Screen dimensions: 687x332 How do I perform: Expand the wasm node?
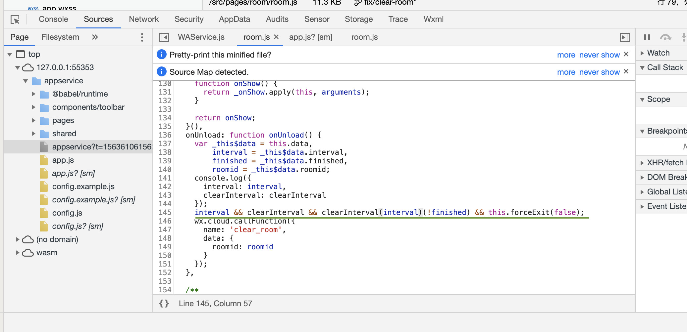point(18,253)
